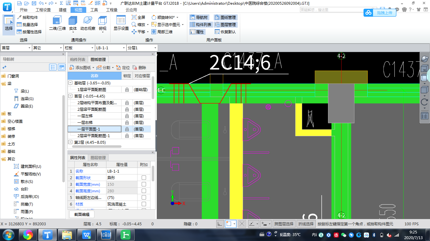Click the navigation tree list view icon
Viewport: 430px width, 241px height.
point(53,67)
